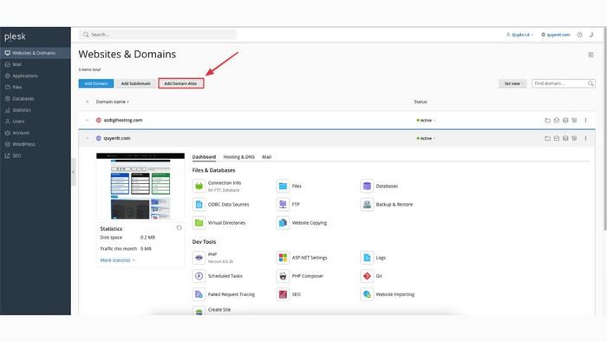This screenshot has height=342, width=607.
Task: Switch to Dashboard tab
Action: pos(204,157)
